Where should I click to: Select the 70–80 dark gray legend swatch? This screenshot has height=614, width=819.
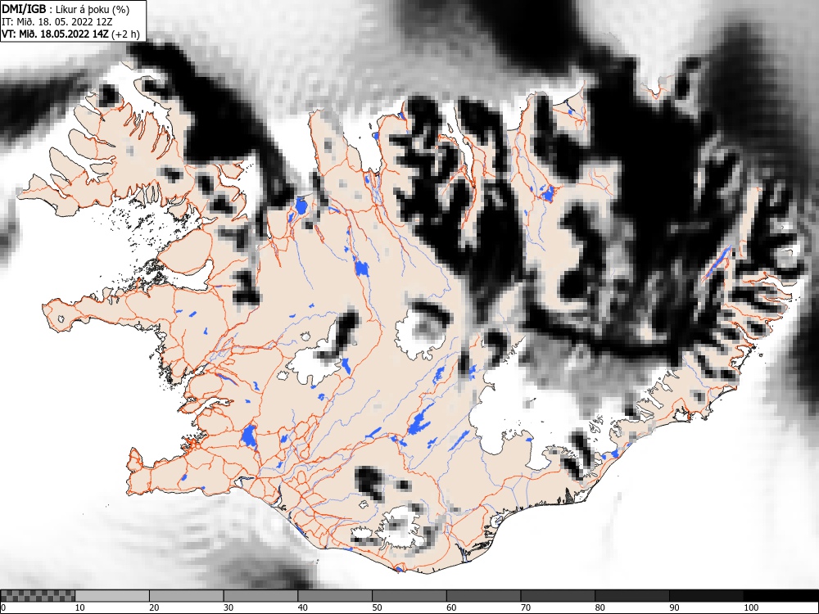[x=557, y=596]
